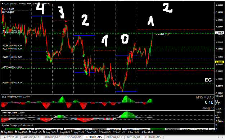The height and width of the screenshot is (140, 225).
Task: Select order label #22967307 buy 0.20
Action: [12, 46]
